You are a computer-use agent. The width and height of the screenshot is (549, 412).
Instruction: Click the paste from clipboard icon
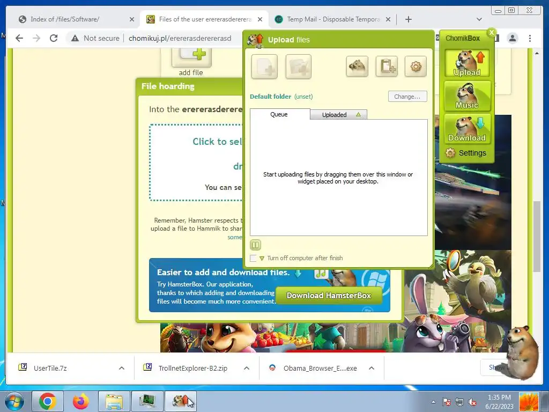(x=387, y=66)
